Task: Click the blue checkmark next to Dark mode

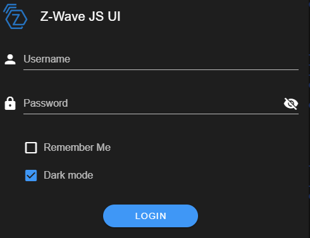Action: 31,176
